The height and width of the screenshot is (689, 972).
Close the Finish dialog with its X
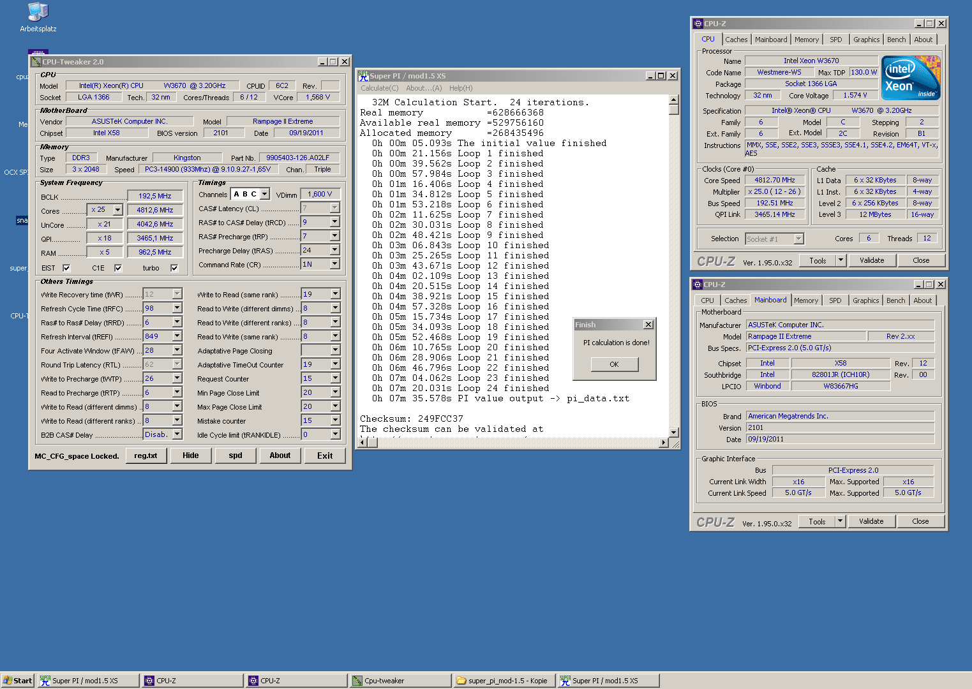point(648,325)
